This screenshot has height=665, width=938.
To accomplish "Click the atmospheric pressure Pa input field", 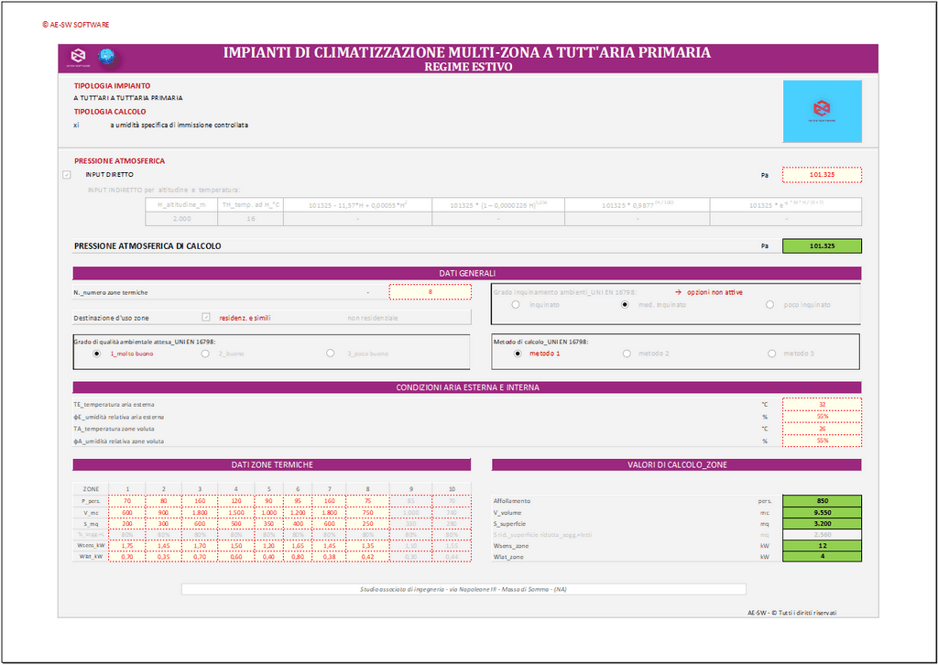I will click(x=822, y=174).
